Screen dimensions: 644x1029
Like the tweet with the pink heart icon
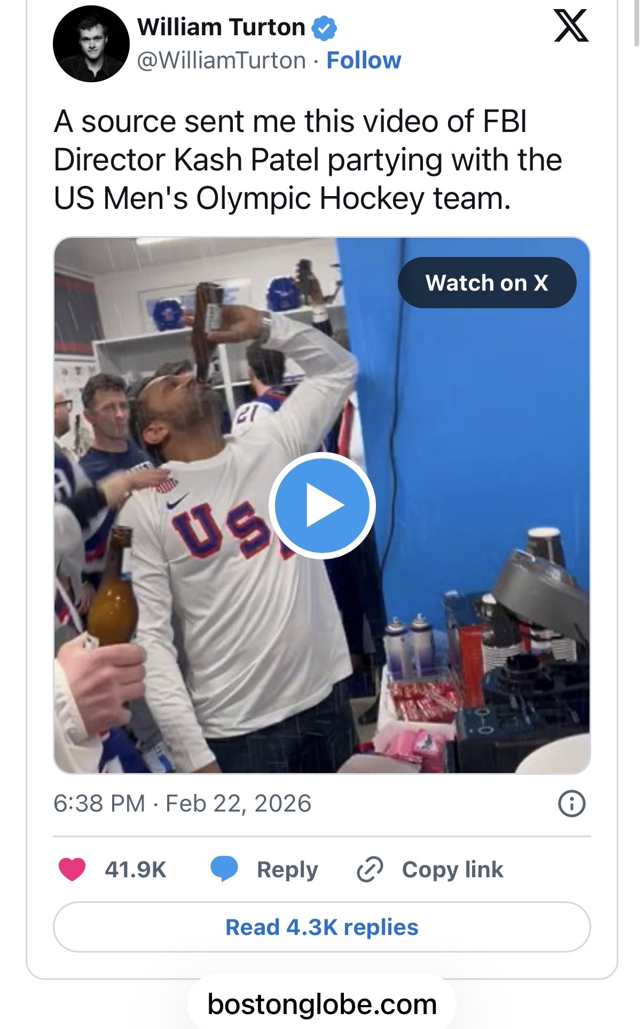pyautogui.click(x=72, y=869)
